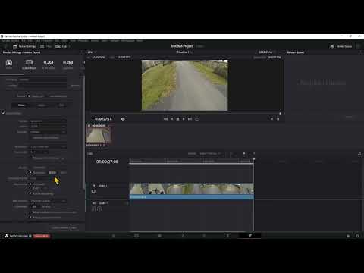The height and width of the screenshot is (273, 364).
Task: Solo the Audio 1 track
Action: 99,209
